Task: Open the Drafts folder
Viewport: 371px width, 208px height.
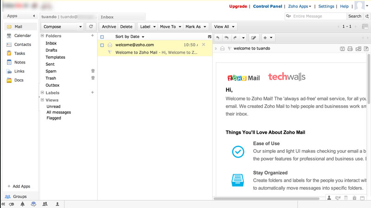Action: click(51, 50)
